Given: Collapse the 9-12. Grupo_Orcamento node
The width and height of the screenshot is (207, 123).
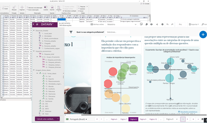Looking at the screenshot, I should 37,57.
